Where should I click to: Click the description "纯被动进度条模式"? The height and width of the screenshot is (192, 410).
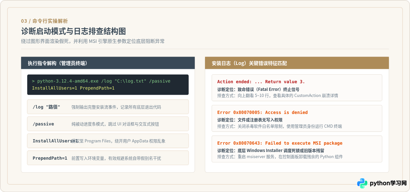click(115, 124)
